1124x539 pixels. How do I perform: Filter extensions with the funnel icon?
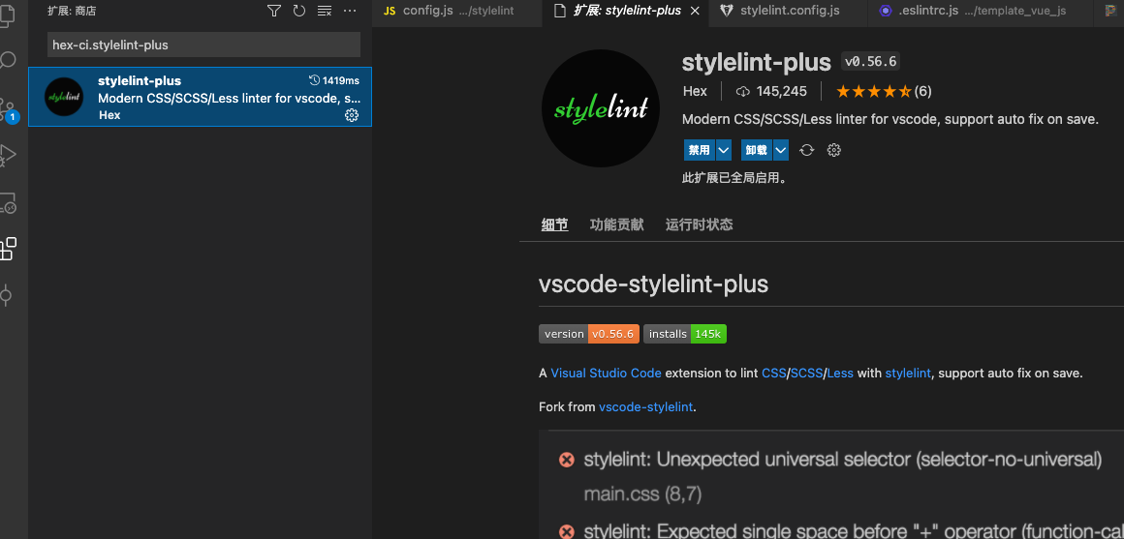coord(274,11)
